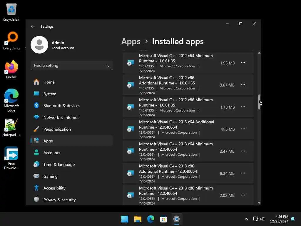301x226 pixels.
Task: Open options for C++ 2013 x86 Additional Runtime
Action: point(243,173)
